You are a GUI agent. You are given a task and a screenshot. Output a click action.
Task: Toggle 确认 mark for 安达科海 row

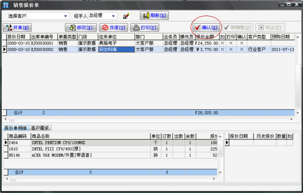pyautogui.click(x=242, y=50)
